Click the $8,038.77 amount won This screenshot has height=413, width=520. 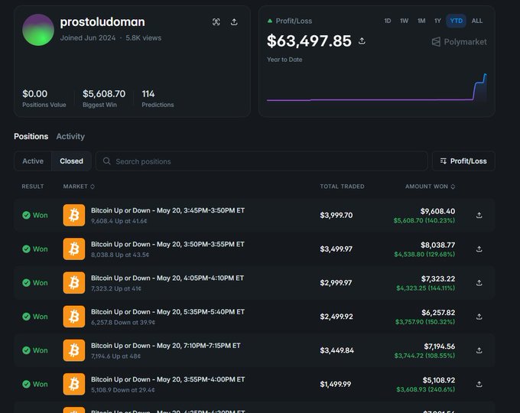tap(437, 246)
